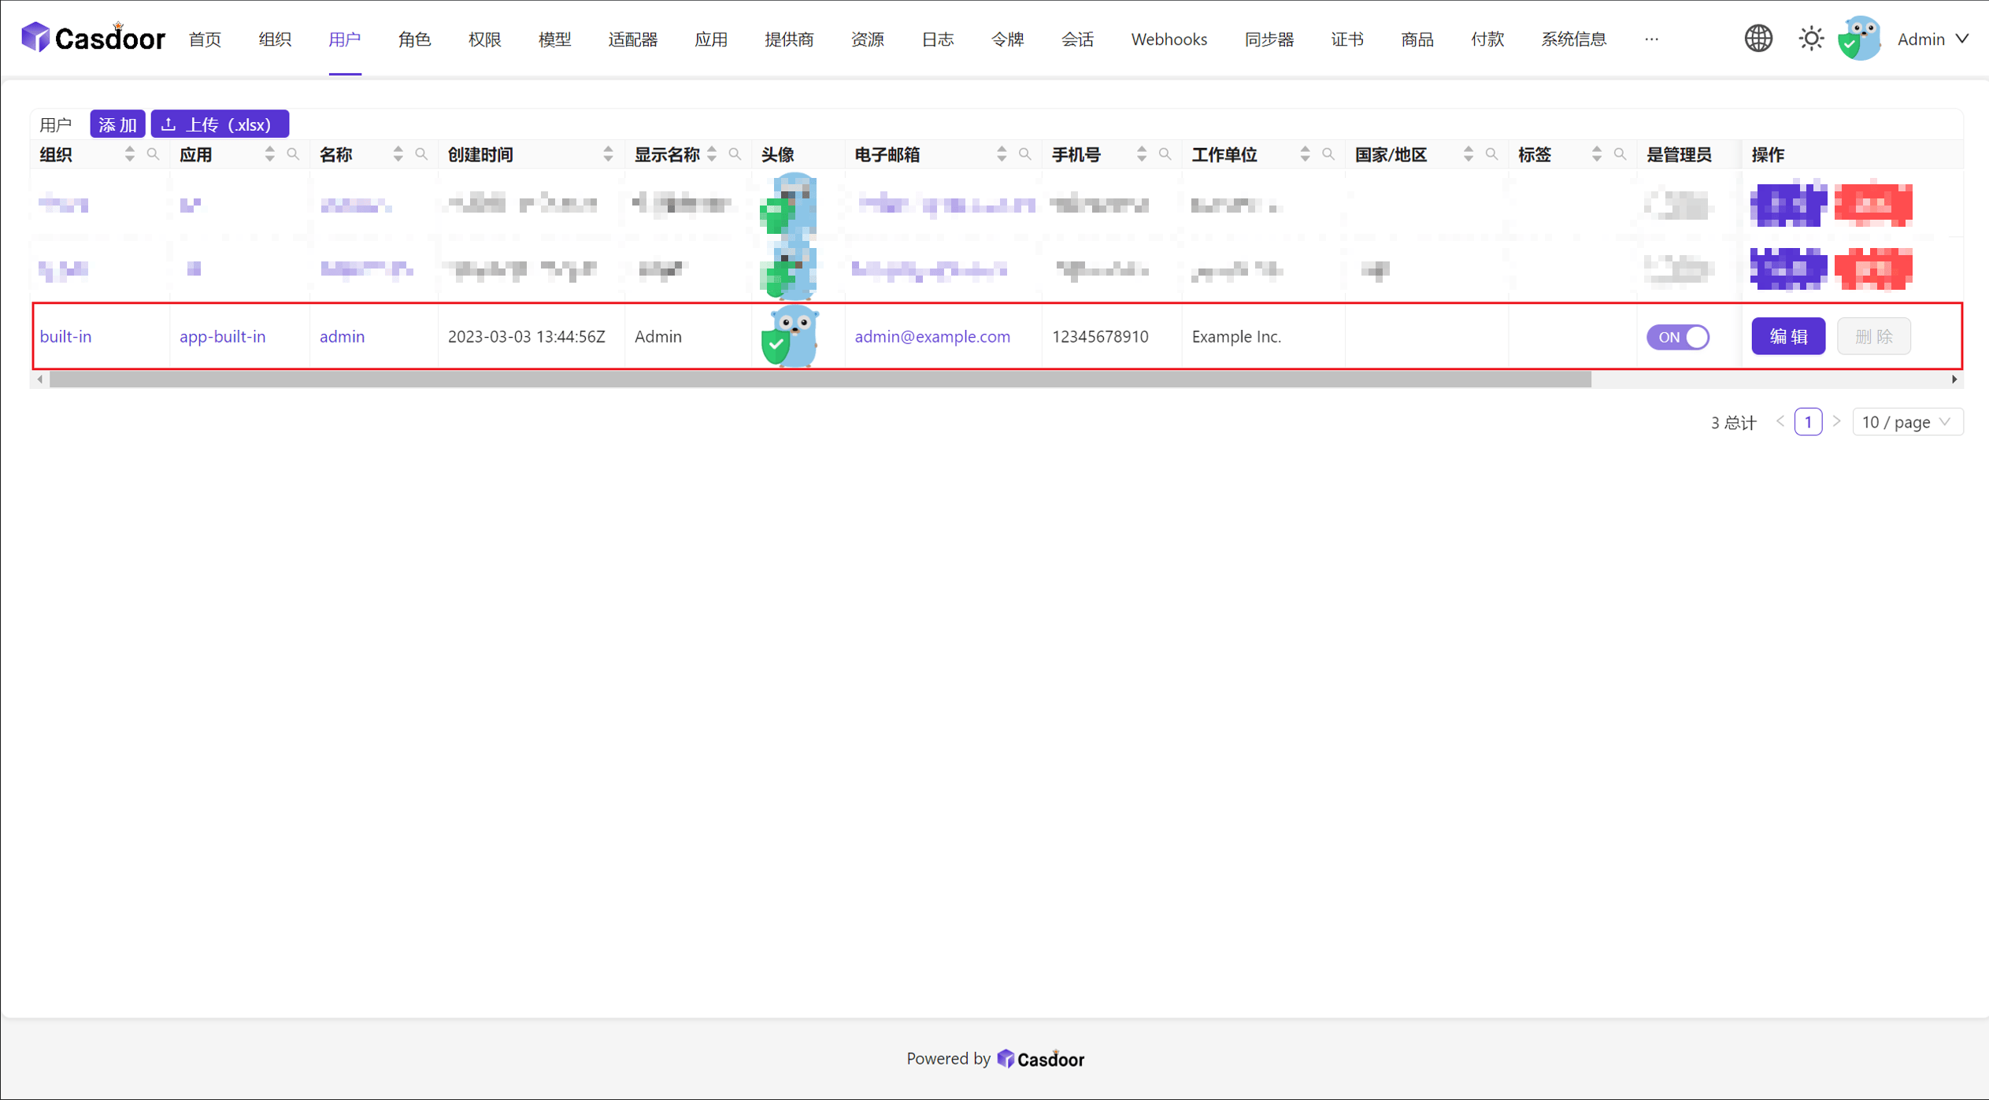Open the Webhooks menu
Screen dimensions: 1989x1100
coord(1169,39)
